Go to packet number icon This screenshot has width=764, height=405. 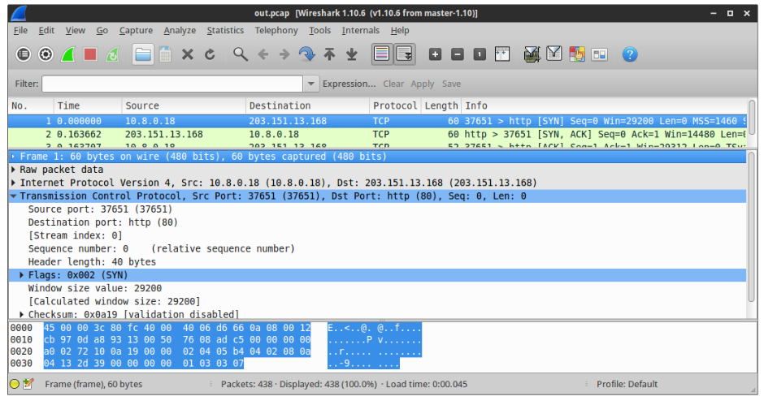click(x=307, y=54)
